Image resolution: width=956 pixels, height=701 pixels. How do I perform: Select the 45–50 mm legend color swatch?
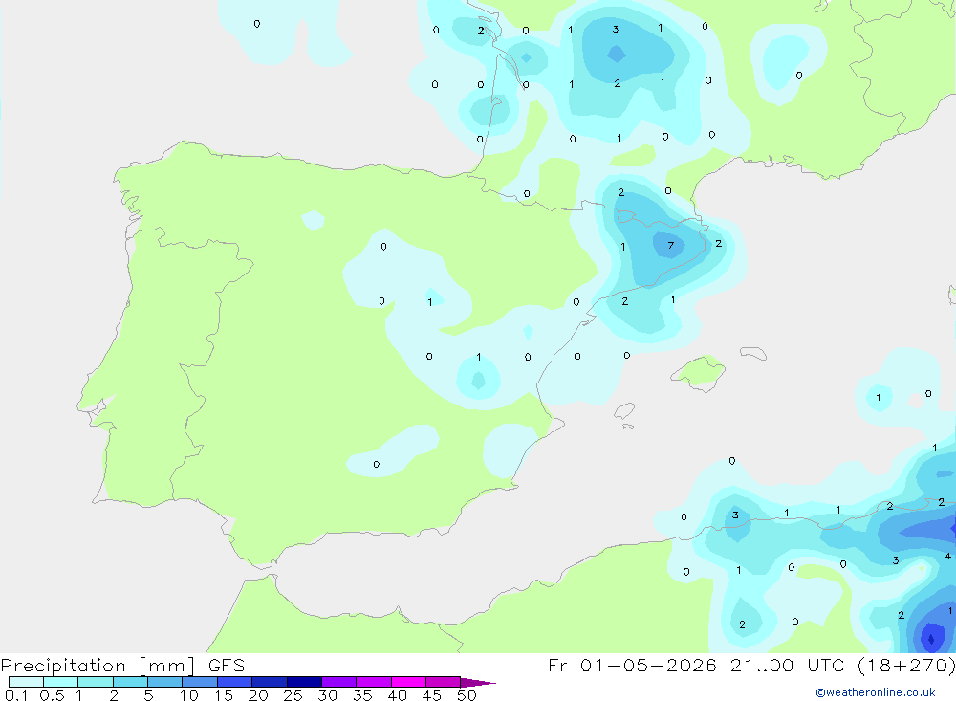[443, 682]
